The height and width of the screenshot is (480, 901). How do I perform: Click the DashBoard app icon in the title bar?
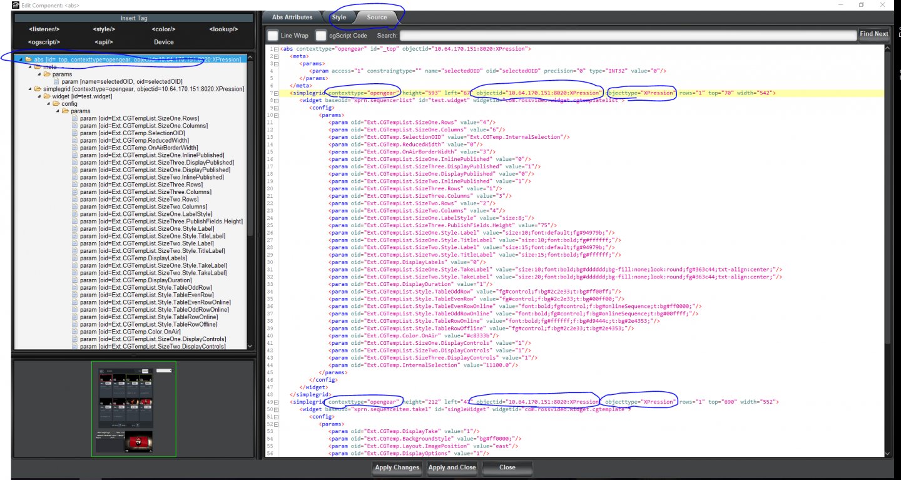(x=6, y=5)
